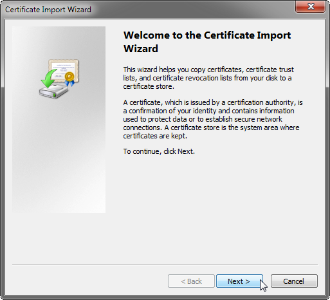
Task: Click the Certificate Import Wizard title text
Action: [48, 10]
